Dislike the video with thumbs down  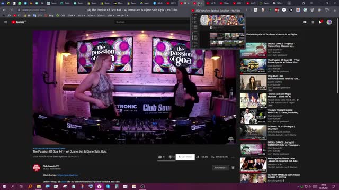[x=172, y=157]
